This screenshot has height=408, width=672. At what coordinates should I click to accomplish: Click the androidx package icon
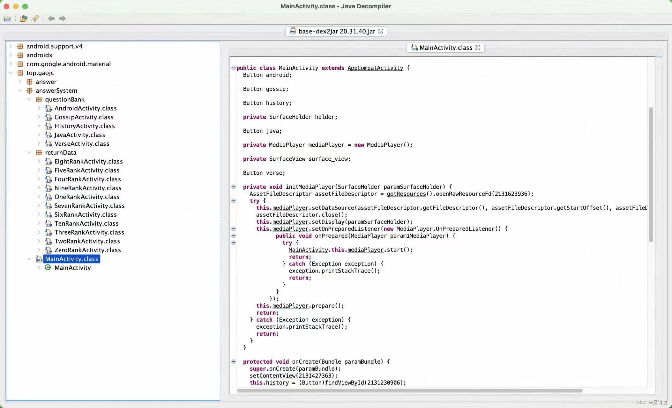20,55
